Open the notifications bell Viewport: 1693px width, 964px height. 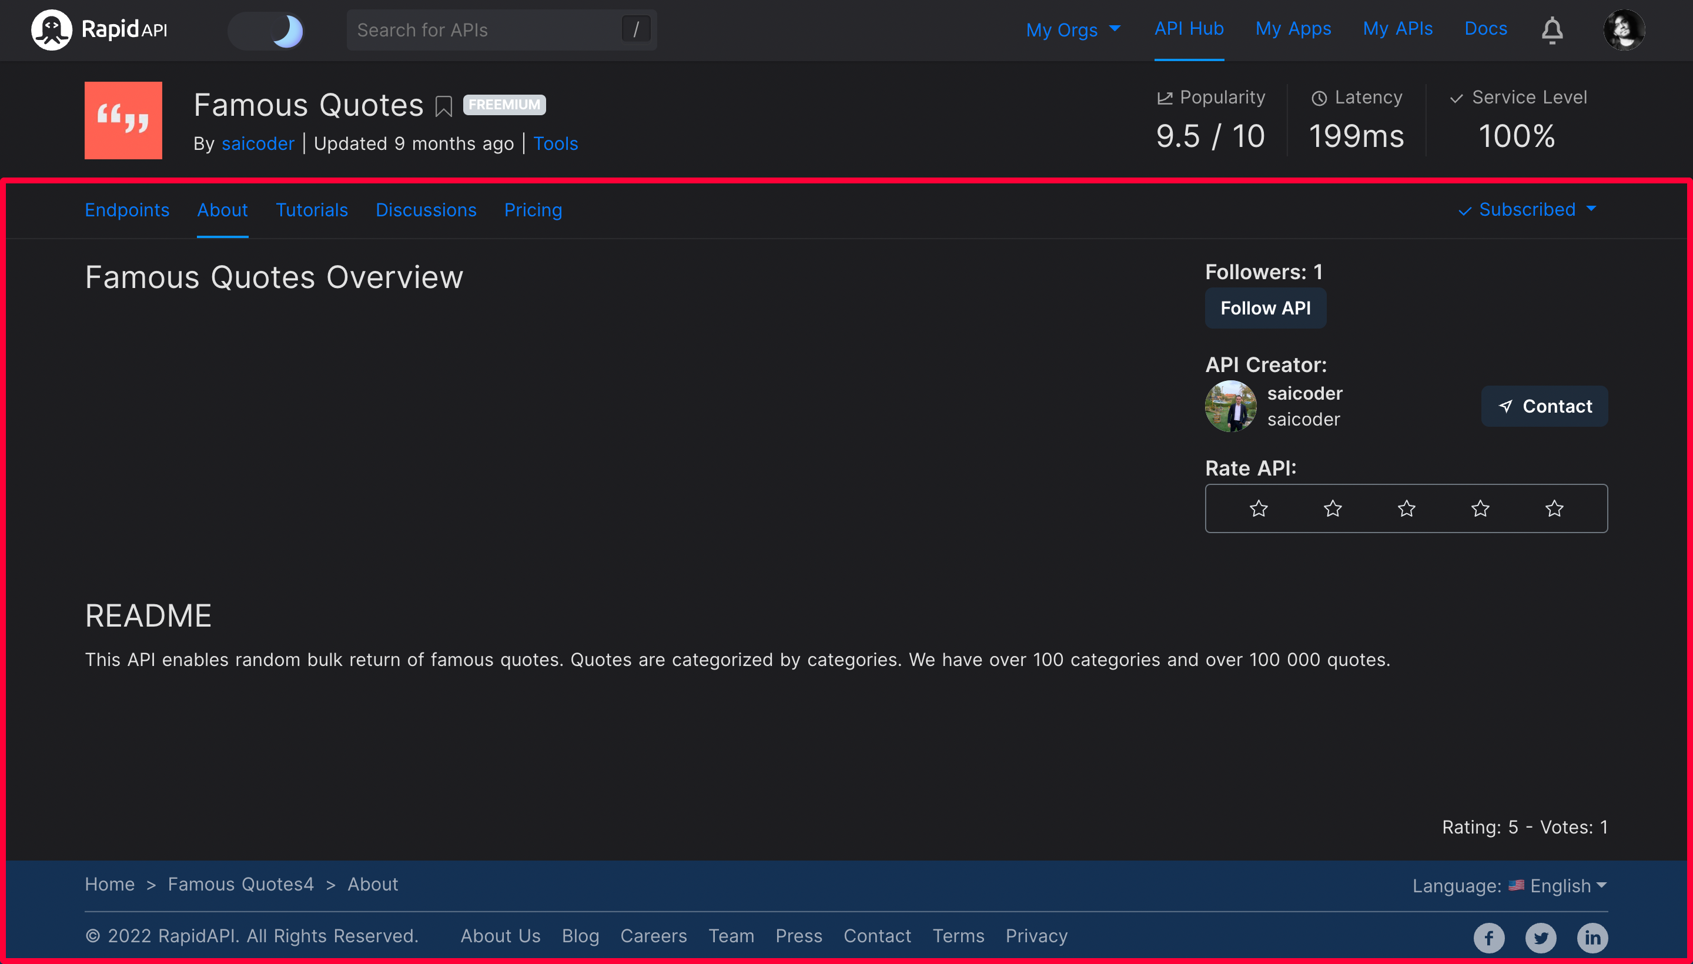pos(1551,31)
